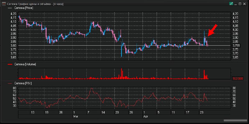Click the chart window icon in the title bar
249x124 pixels.
pos(4,4)
